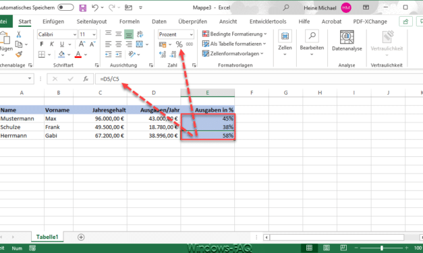This screenshot has height=253, width=423.
Task: Move the zoom slider handle
Action: [381, 248]
